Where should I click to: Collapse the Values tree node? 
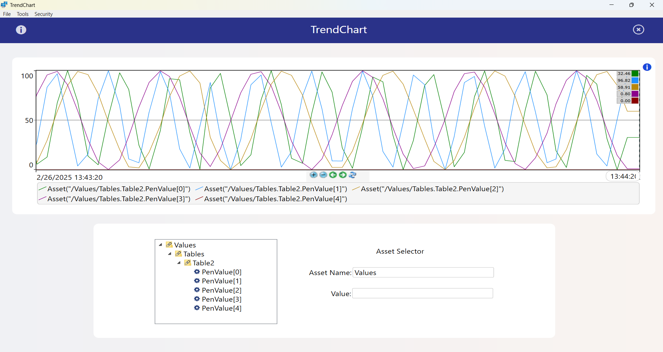click(x=161, y=245)
